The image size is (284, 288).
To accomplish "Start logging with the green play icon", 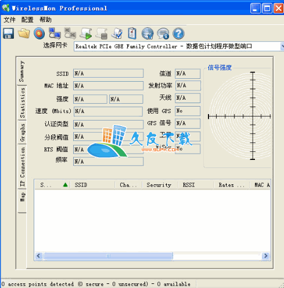I will point(86,34).
